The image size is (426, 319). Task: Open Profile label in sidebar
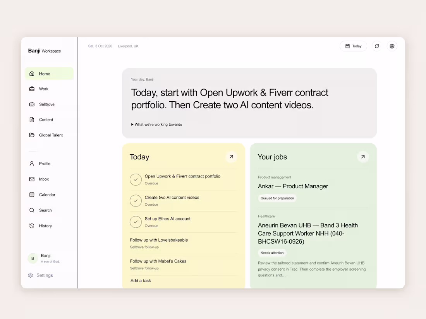point(45,164)
